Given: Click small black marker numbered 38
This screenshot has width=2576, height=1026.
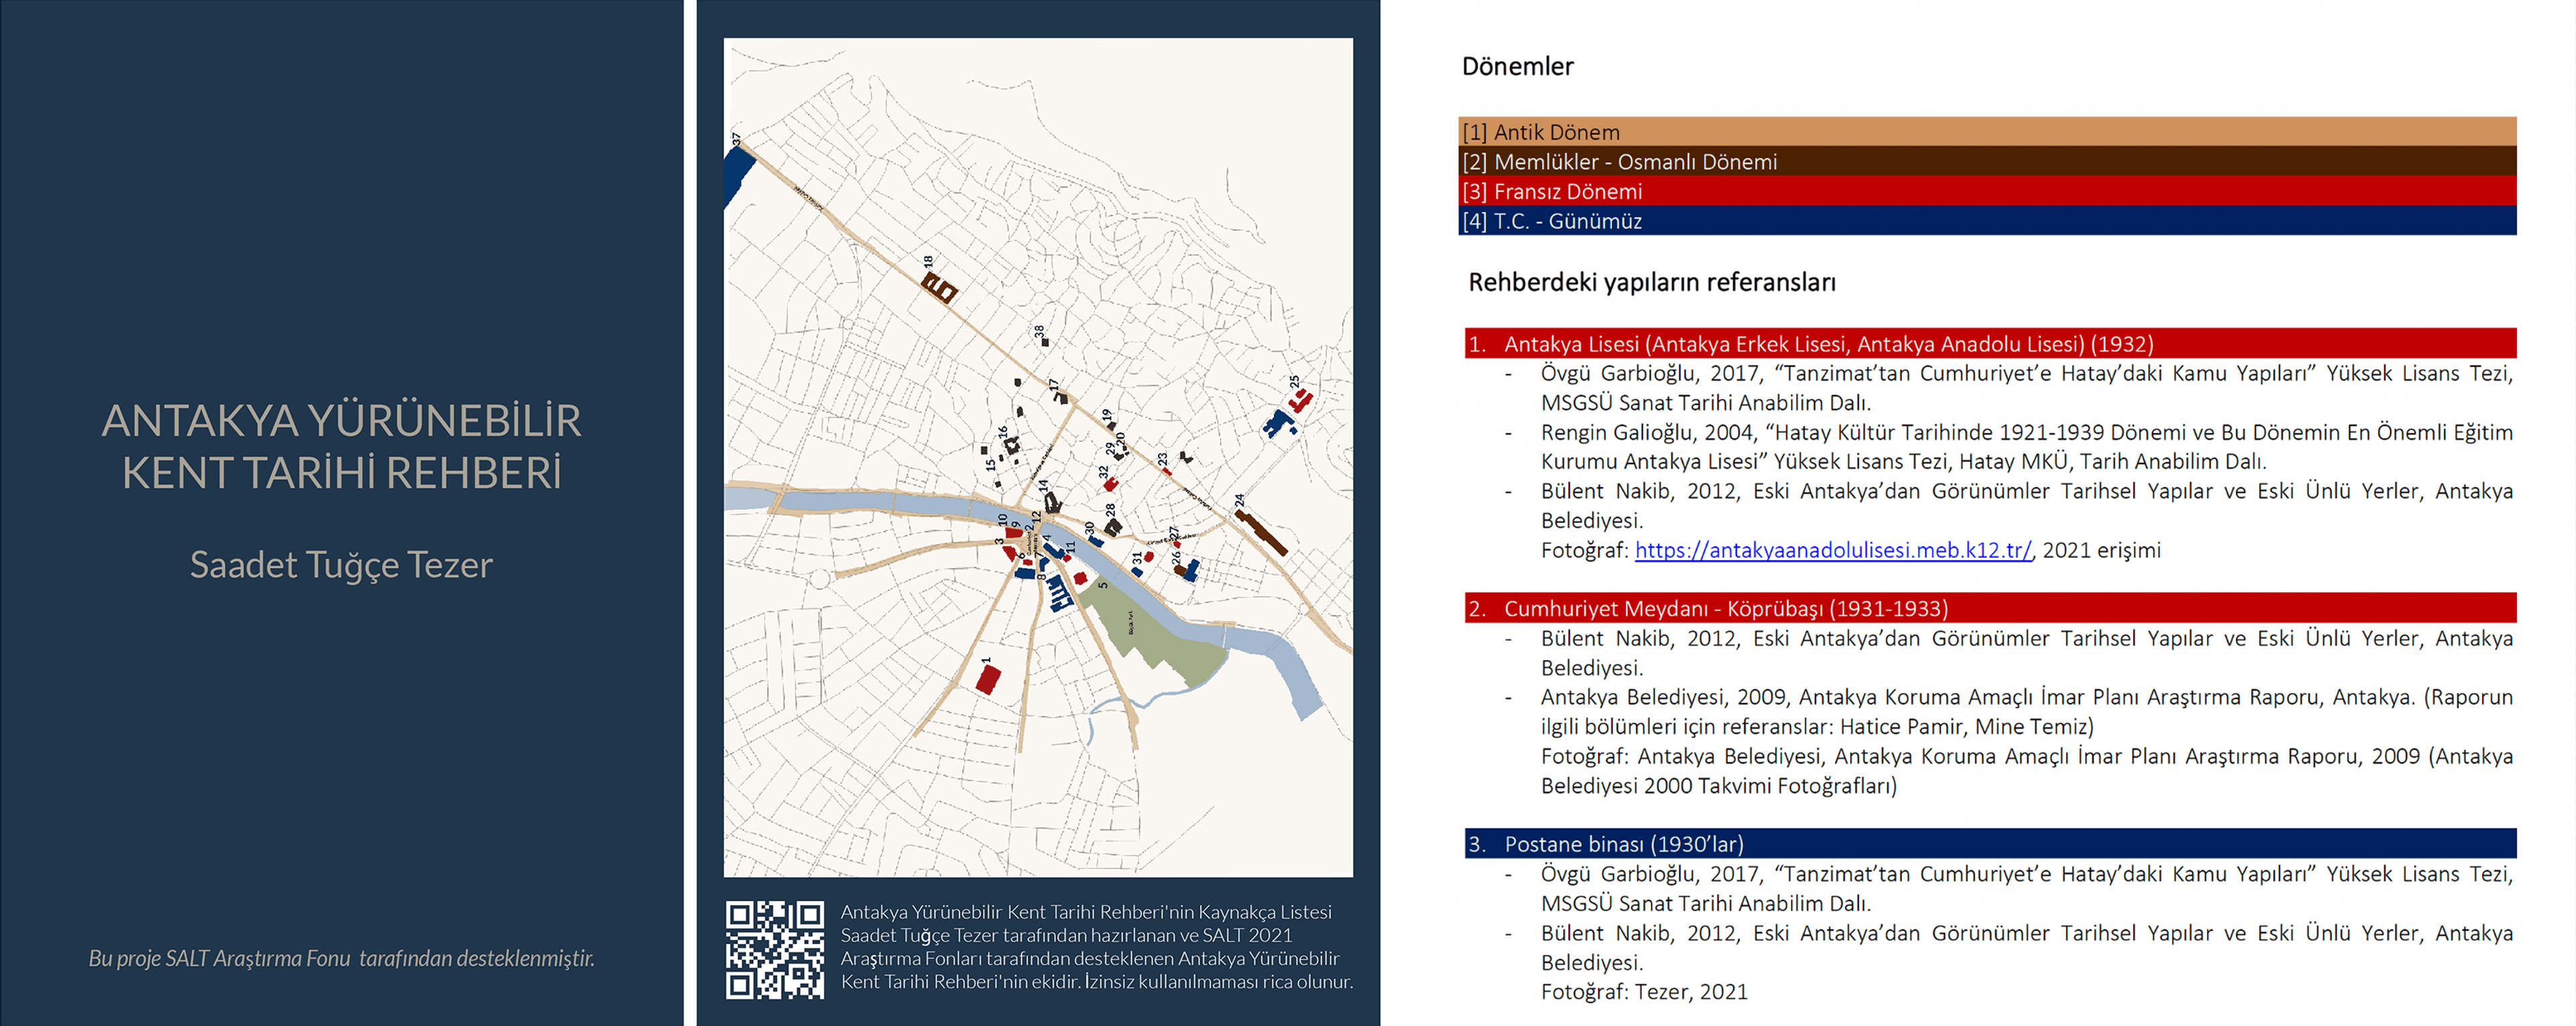Looking at the screenshot, I should coord(1045,342).
